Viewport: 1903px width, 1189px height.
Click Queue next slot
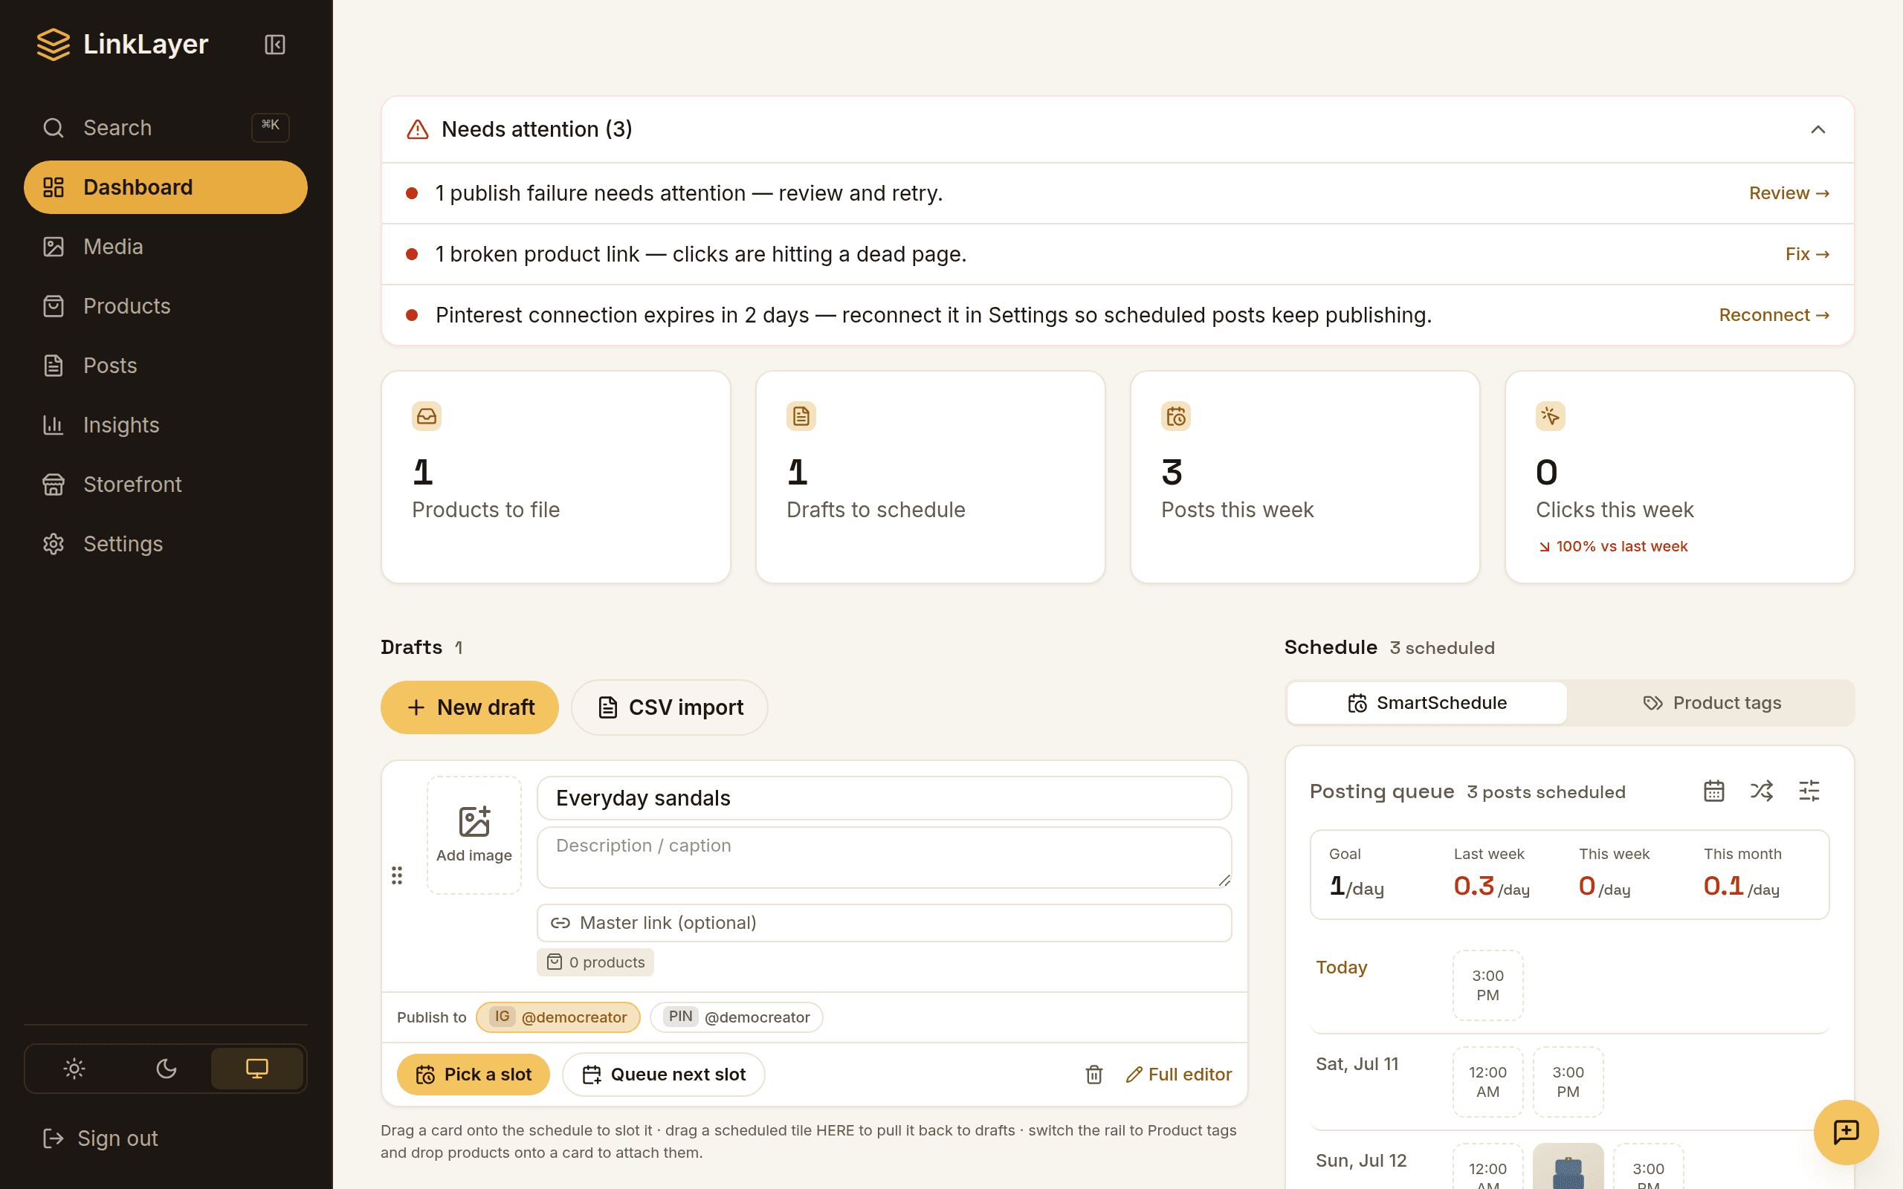pyautogui.click(x=664, y=1075)
